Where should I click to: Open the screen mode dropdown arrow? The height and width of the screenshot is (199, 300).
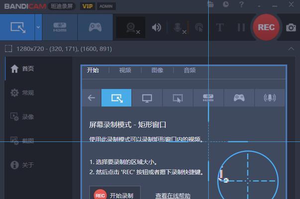click(x=38, y=27)
